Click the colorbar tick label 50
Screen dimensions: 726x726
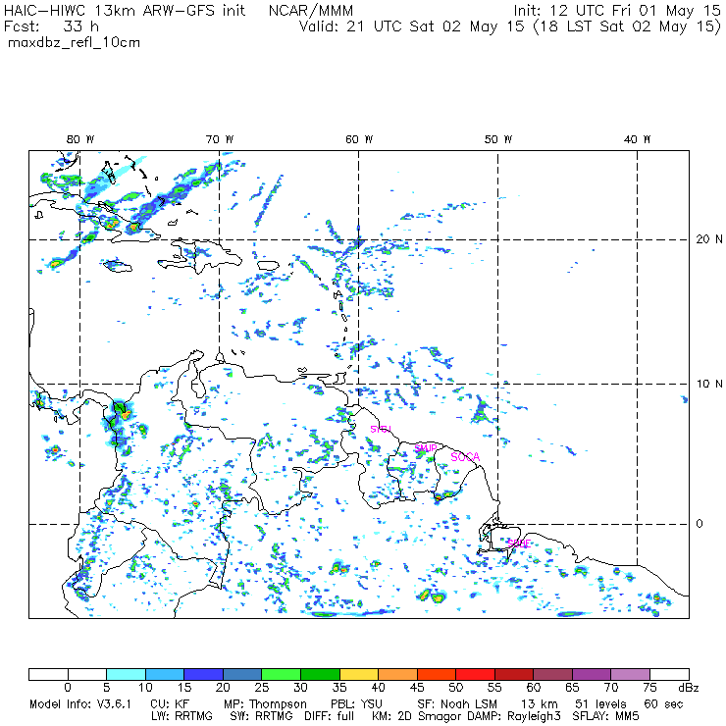pyautogui.click(x=456, y=688)
